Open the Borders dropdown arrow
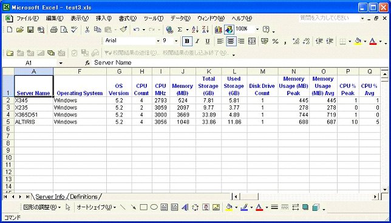 click(x=350, y=41)
